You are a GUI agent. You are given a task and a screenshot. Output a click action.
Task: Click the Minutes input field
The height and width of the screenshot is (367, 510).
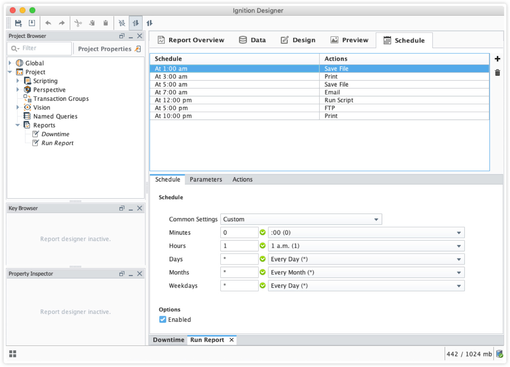tap(239, 233)
